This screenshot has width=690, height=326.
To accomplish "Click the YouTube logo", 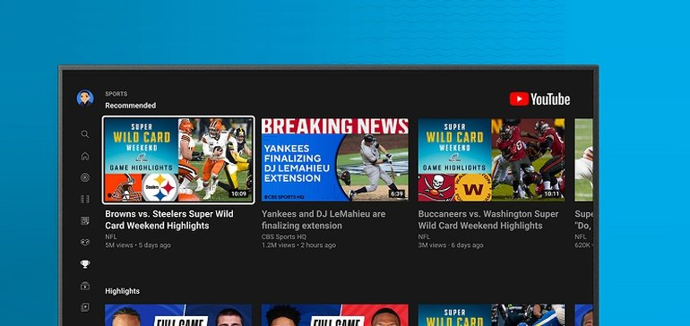I will coord(539,99).
